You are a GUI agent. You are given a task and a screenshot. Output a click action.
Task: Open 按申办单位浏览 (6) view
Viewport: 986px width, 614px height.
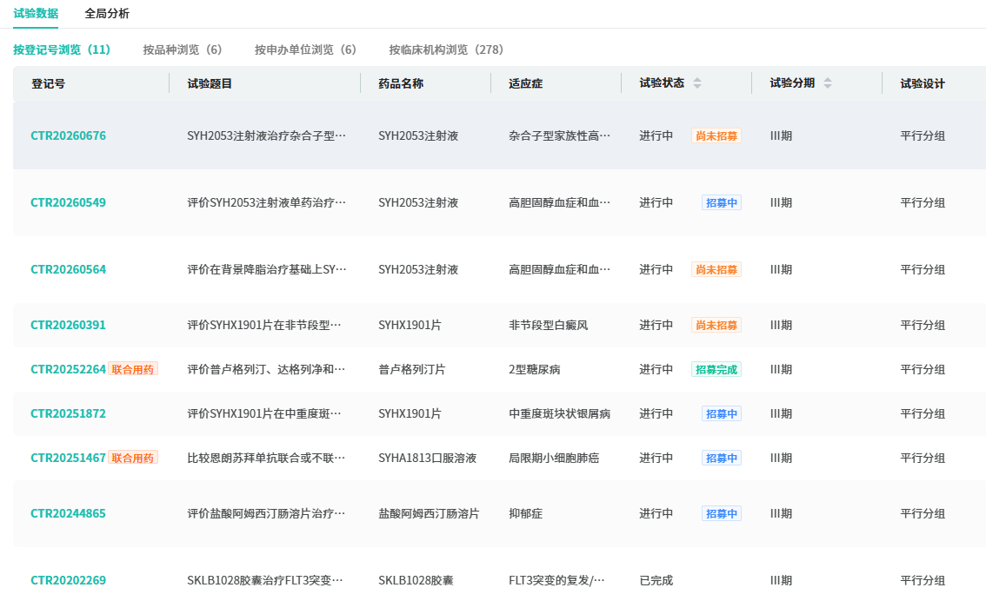point(305,50)
